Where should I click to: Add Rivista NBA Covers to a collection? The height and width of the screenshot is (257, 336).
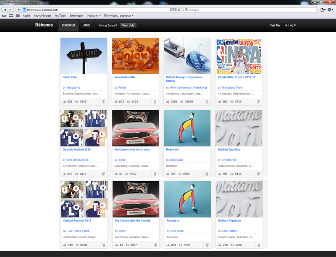point(258,102)
